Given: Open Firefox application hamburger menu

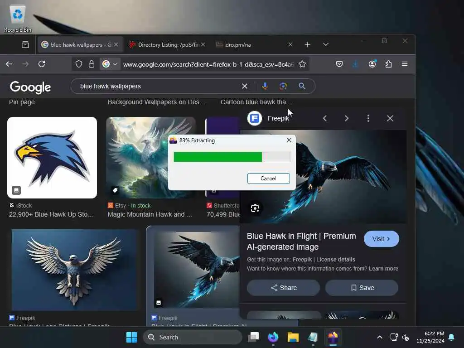Looking at the screenshot, I should [405, 64].
